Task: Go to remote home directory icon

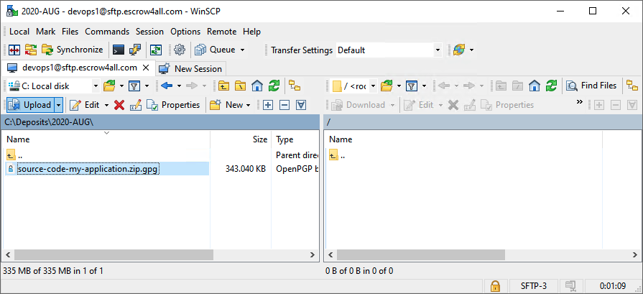Action: 535,86
